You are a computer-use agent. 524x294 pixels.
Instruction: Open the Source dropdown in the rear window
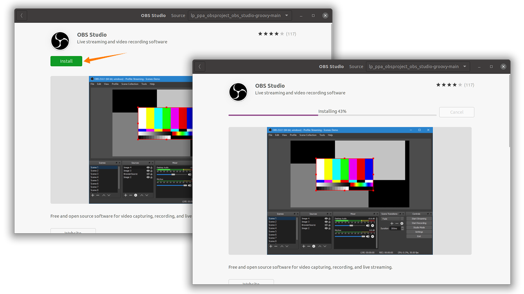[240, 16]
